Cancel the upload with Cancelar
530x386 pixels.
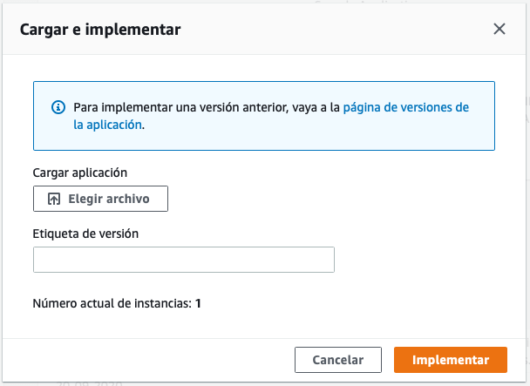(x=338, y=360)
